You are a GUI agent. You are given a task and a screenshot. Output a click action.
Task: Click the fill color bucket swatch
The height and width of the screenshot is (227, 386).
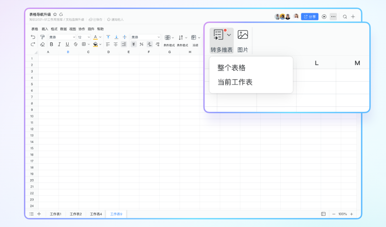point(95,44)
